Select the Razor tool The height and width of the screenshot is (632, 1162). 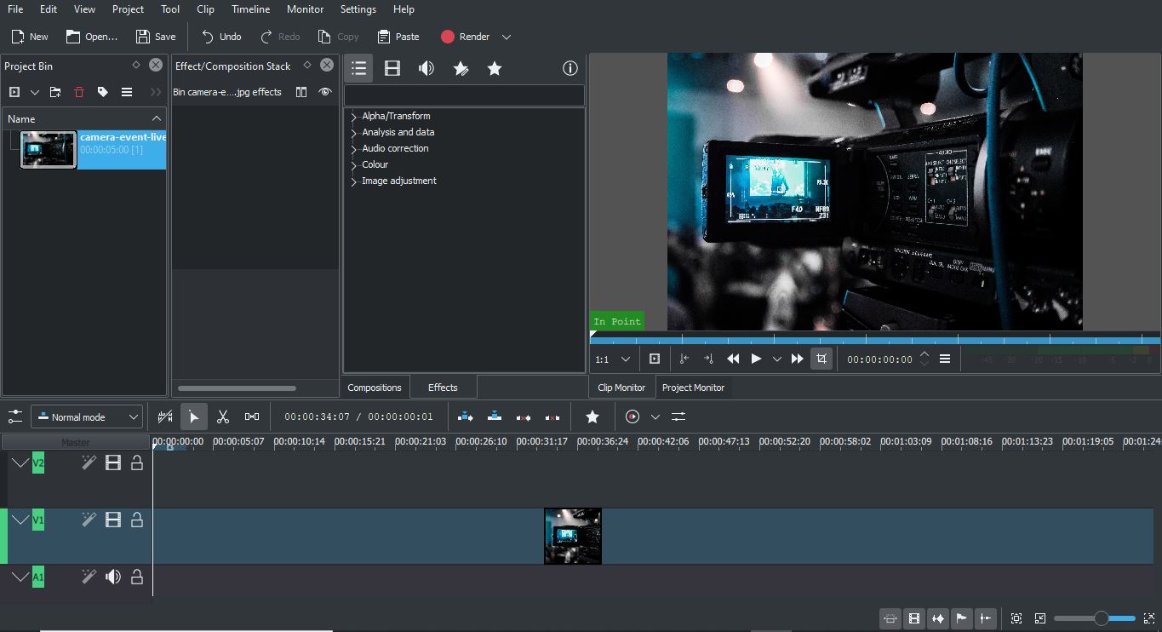[223, 417]
